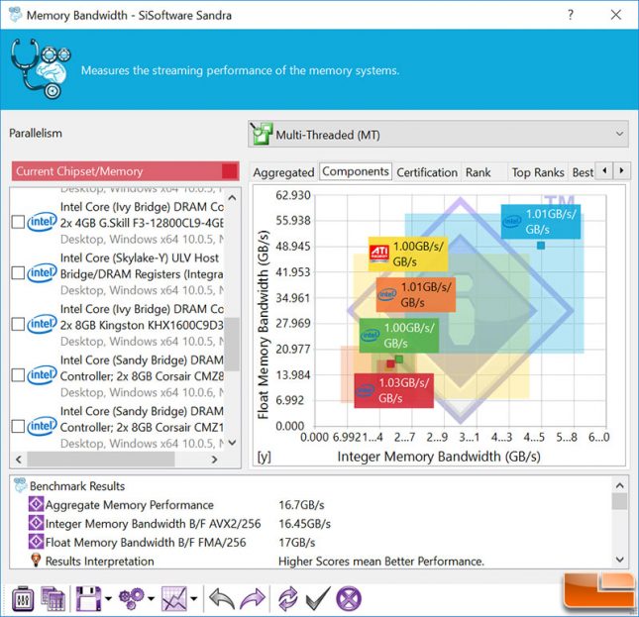639x617 pixels.
Task: Click results panel scroll down arrow
Action: [x=620, y=560]
